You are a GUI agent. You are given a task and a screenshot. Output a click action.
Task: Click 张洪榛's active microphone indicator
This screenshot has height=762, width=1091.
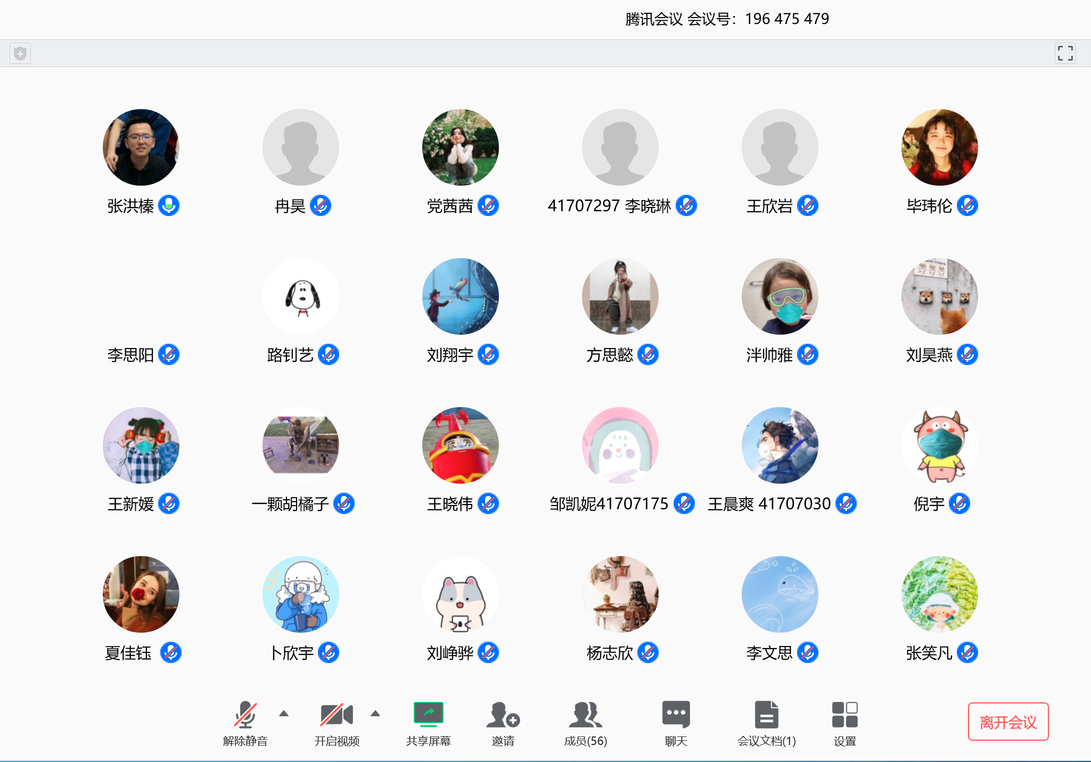(169, 205)
